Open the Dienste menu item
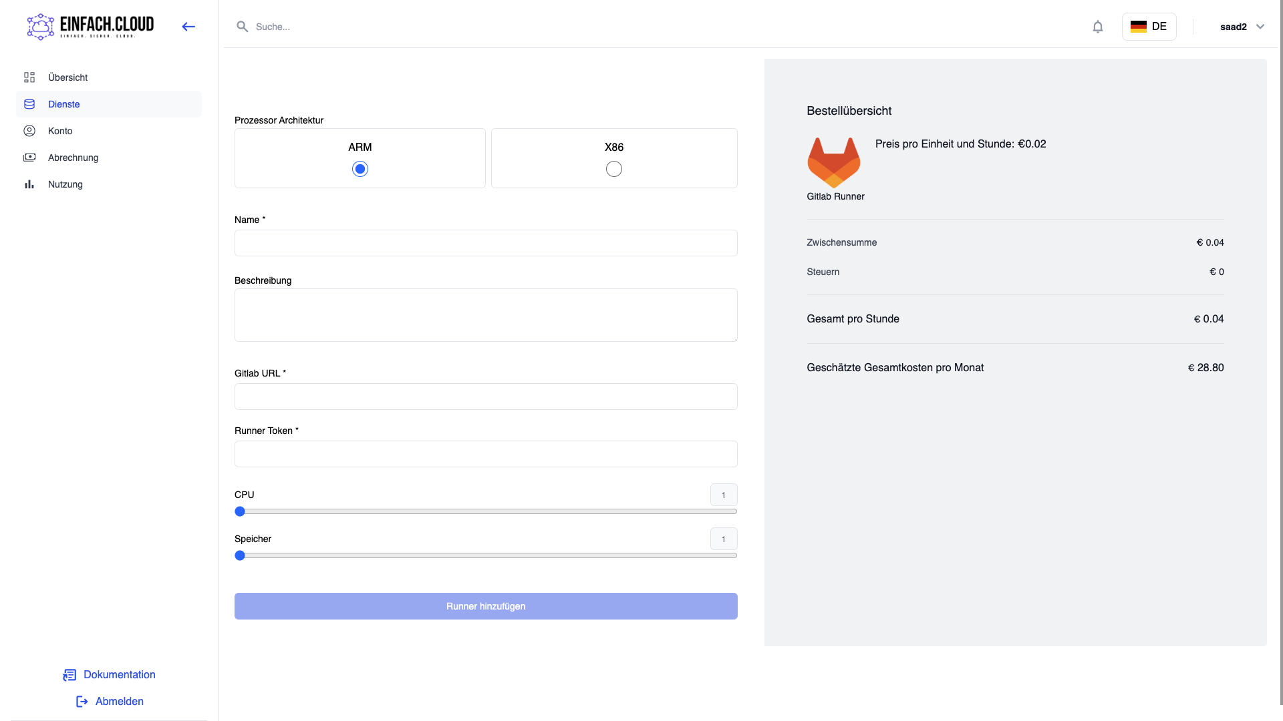The image size is (1283, 721). (64, 104)
